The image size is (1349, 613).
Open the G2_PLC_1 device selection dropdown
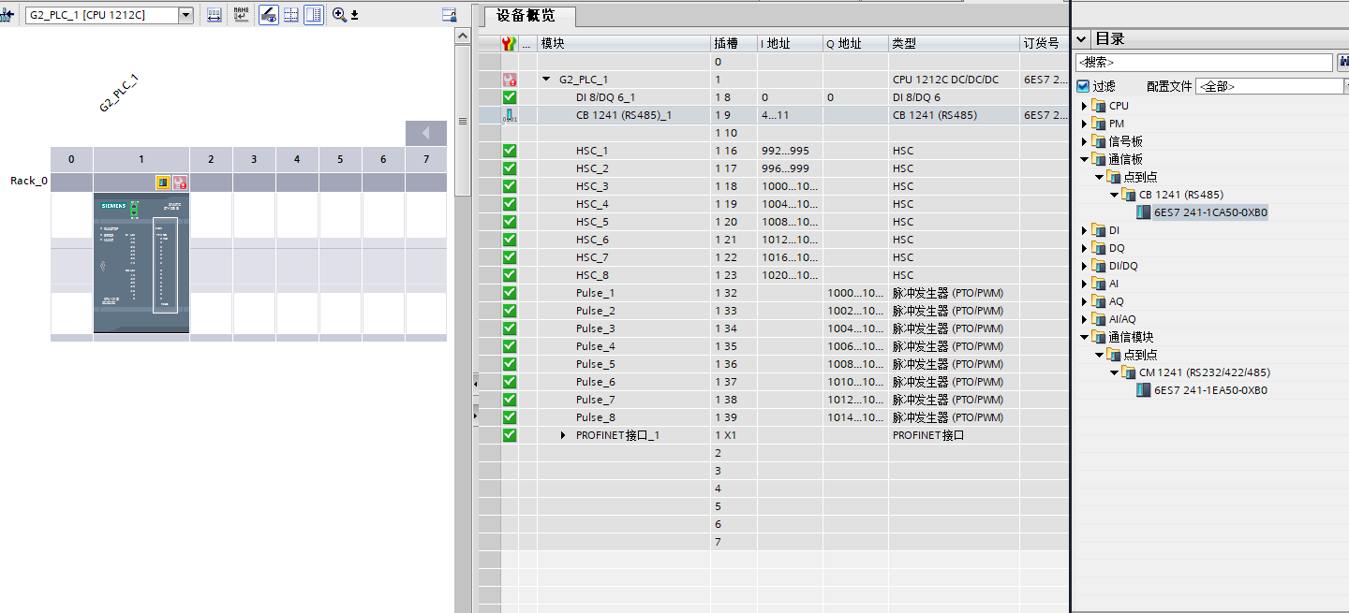click(185, 15)
